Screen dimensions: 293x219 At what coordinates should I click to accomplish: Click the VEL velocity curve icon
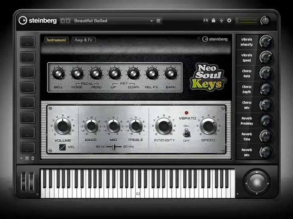pyautogui.click(x=63, y=147)
